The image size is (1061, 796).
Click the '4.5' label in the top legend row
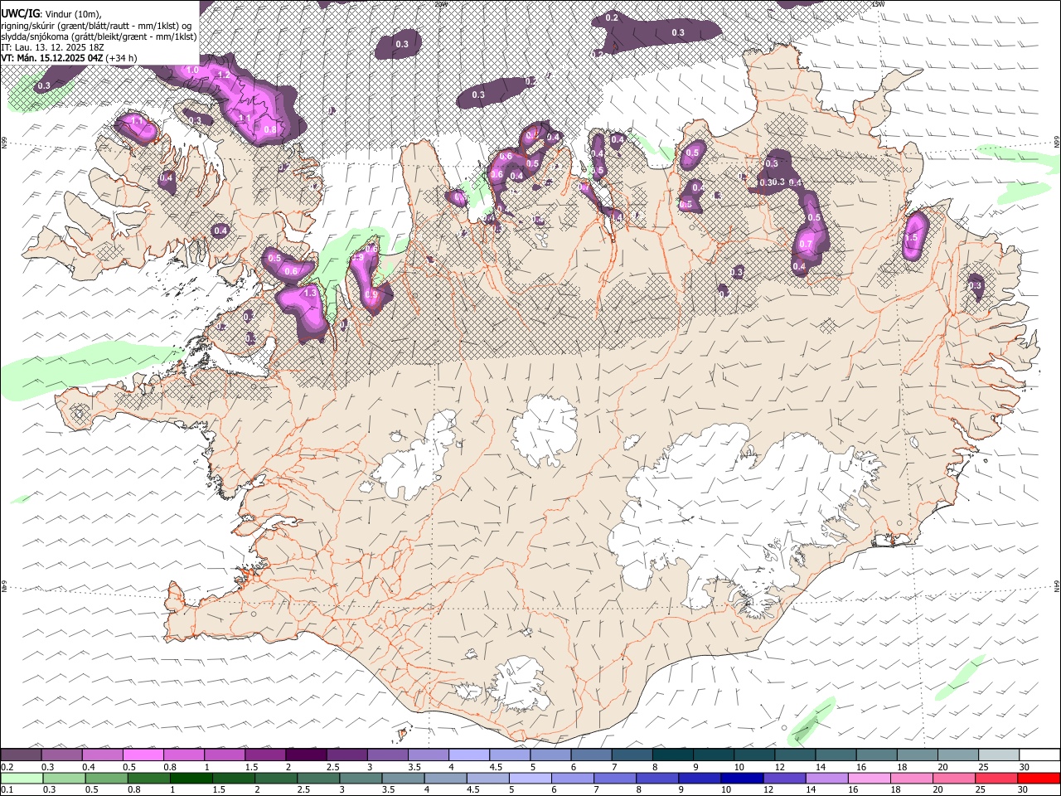(x=496, y=767)
